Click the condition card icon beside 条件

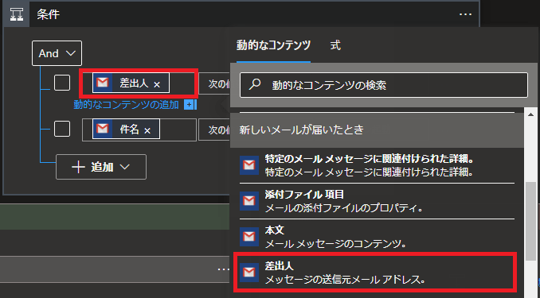click(x=17, y=14)
